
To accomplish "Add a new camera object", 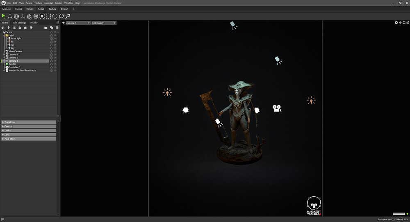I will pyautogui.click(x=14, y=28).
